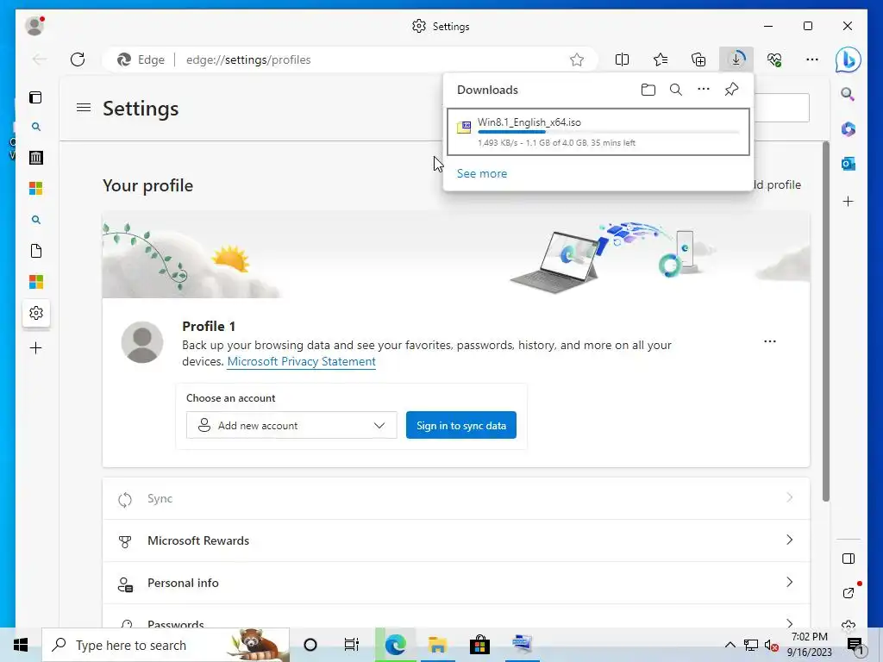Show hidden system tray icons
Image resolution: width=883 pixels, height=662 pixels.
[730, 645]
